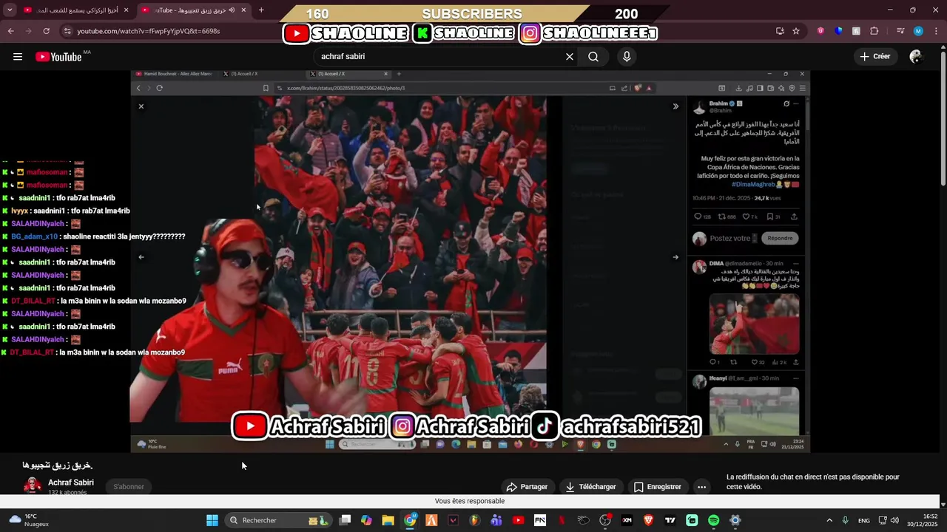Switch to Chrome in the taskbar

pos(410,520)
